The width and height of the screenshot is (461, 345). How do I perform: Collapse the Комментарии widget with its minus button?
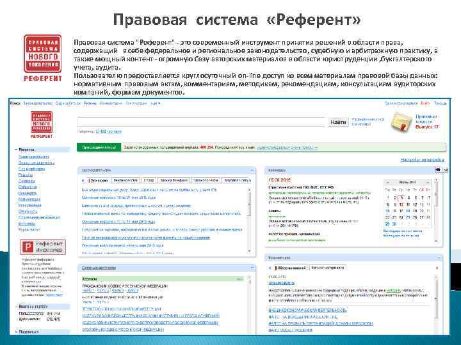[x=439, y=258]
